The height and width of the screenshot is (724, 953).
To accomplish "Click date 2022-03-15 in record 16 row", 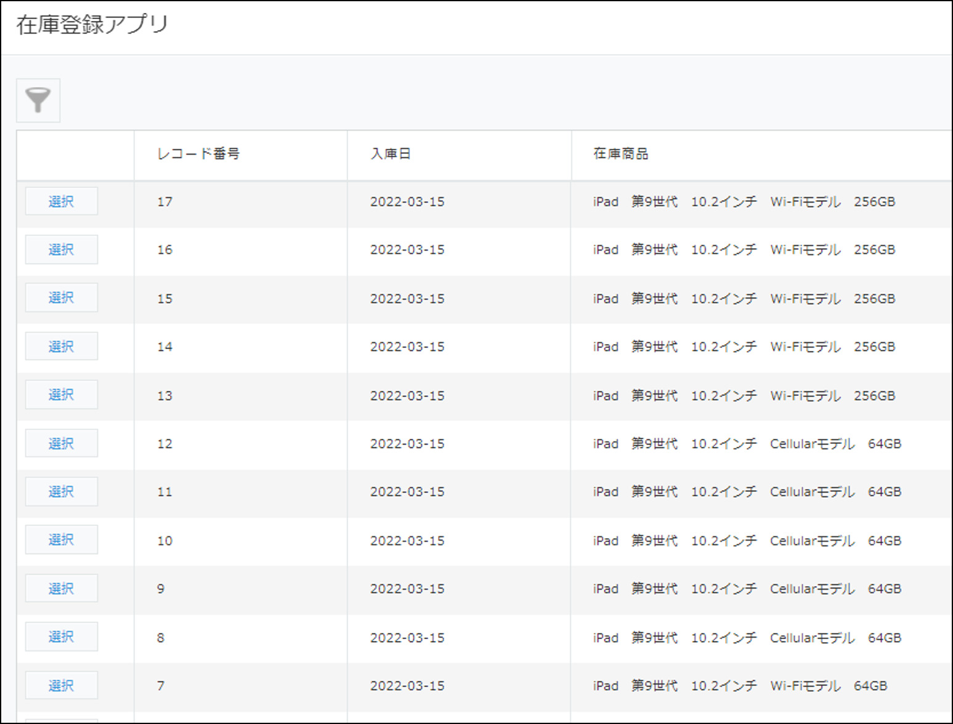I will point(407,250).
